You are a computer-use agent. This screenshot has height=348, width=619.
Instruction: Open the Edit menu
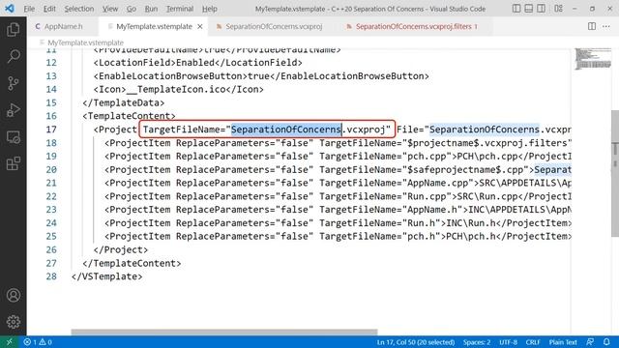point(49,9)
